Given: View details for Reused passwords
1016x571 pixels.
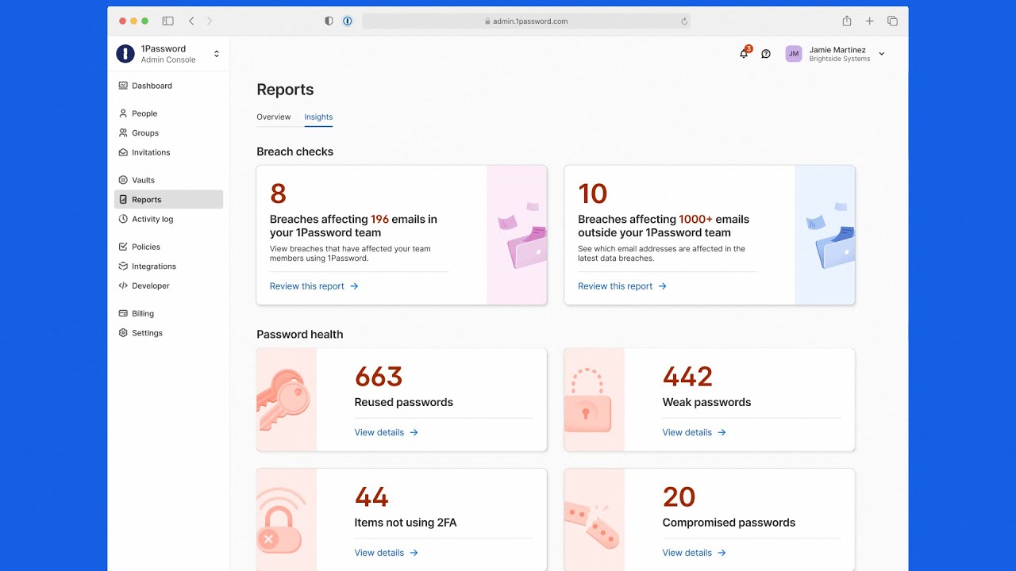Looking at the screenshot, I should (x=387, y=432).
